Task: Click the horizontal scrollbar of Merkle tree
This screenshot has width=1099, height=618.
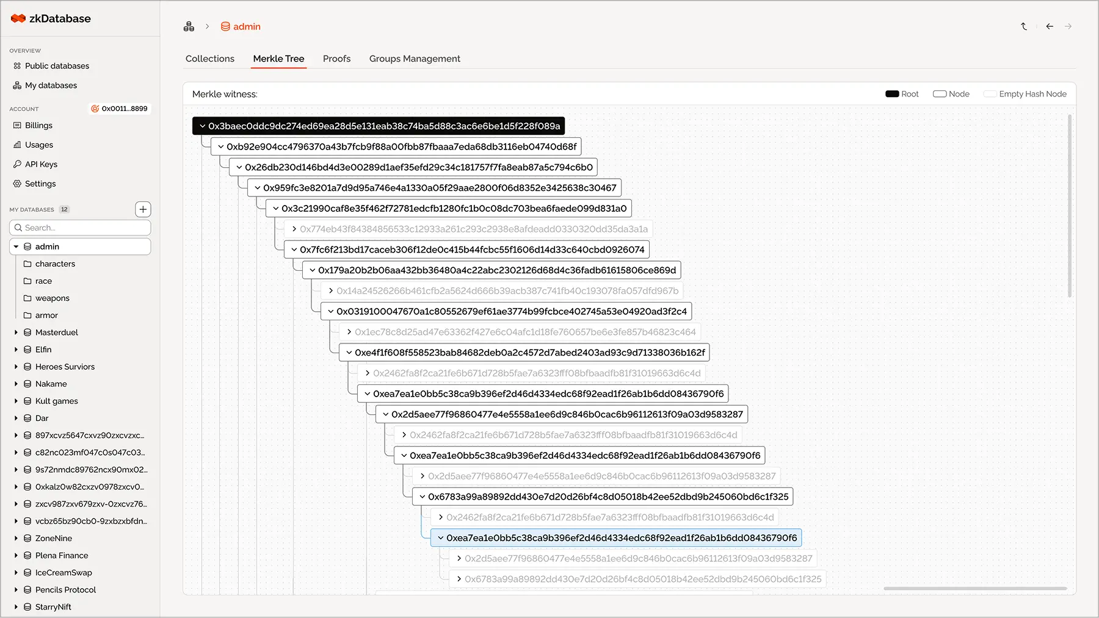Action: point(975,589)
